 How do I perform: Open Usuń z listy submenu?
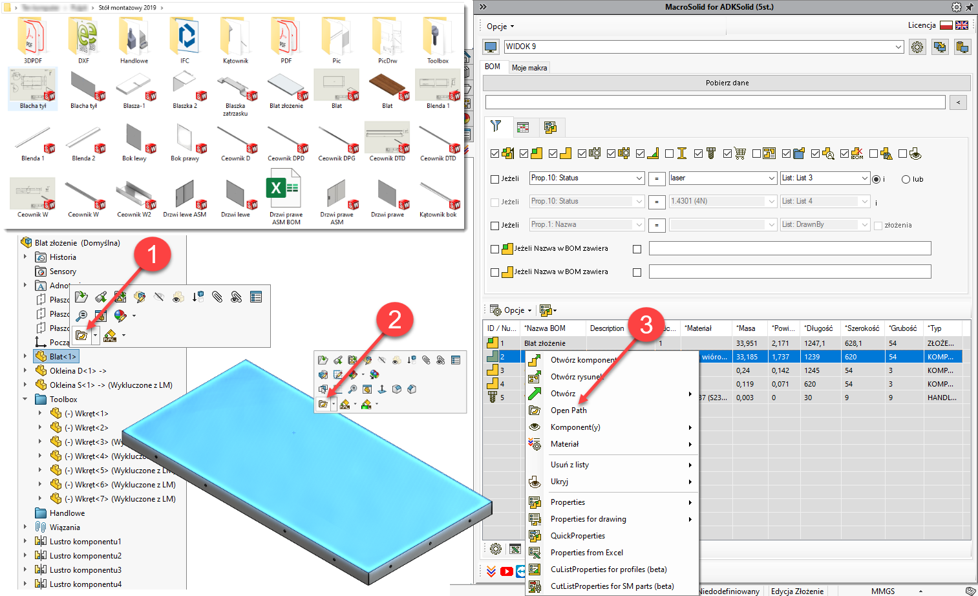[612, 465]
